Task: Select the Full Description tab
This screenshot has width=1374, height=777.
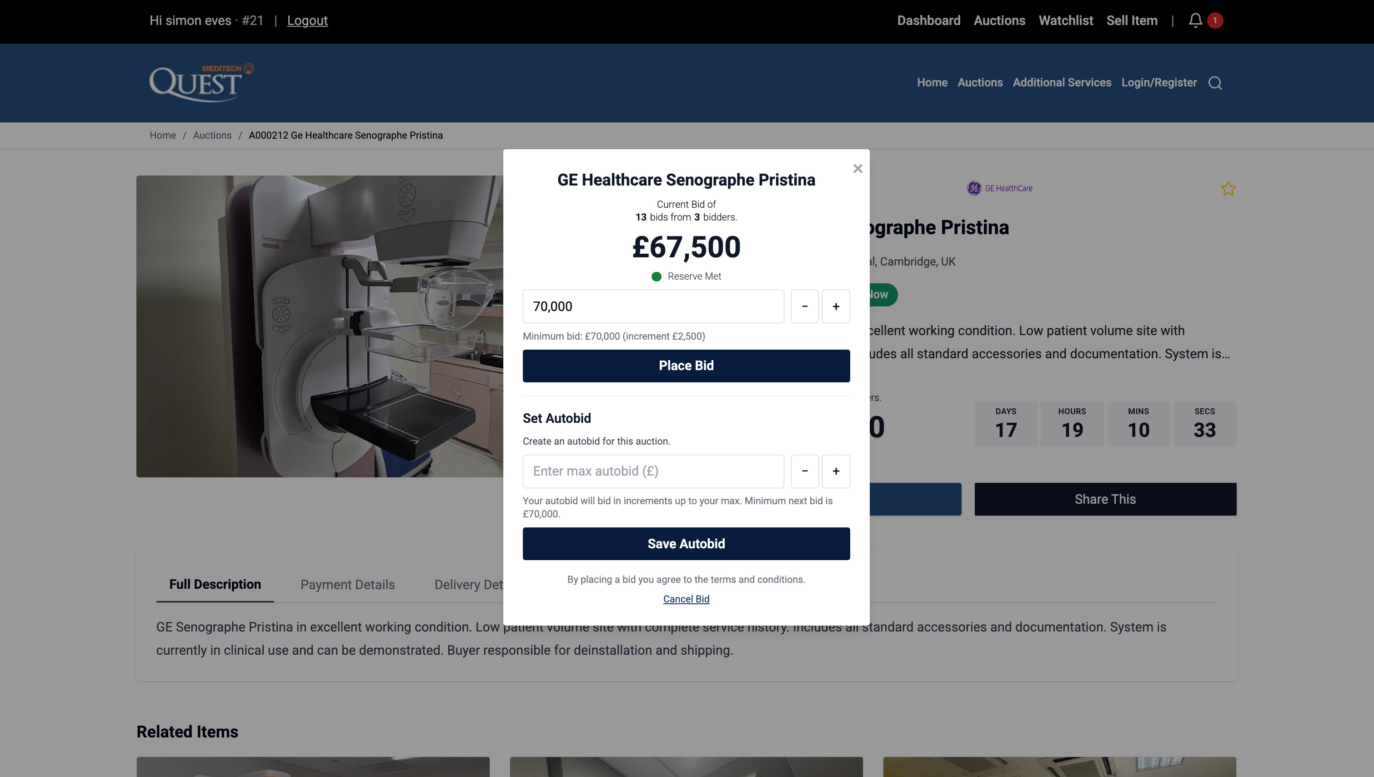Action: pos(215,584)
